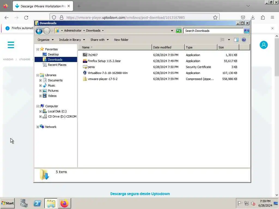Expand the Network tree node
279x209 pixels.
38,127
